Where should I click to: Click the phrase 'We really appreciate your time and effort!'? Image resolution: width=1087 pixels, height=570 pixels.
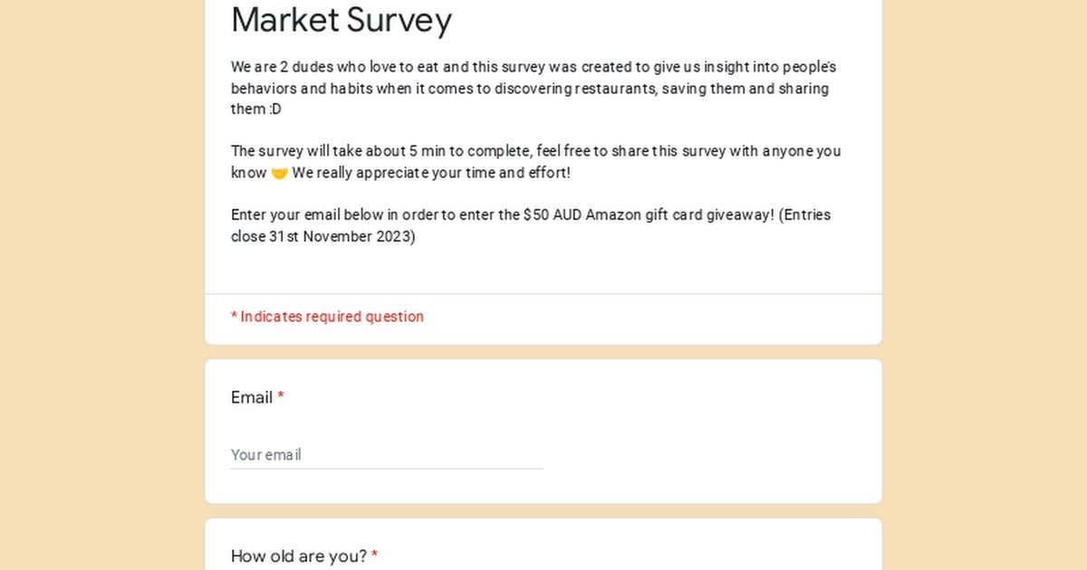tap(431, 173)
